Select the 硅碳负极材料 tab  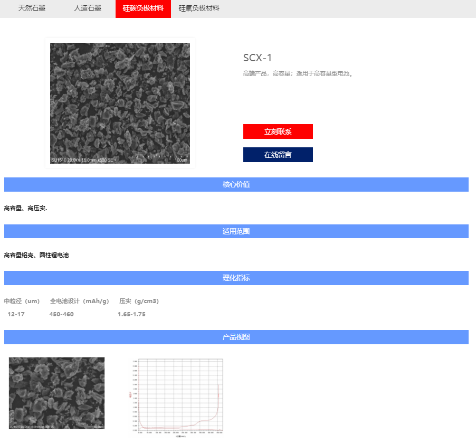143,9
